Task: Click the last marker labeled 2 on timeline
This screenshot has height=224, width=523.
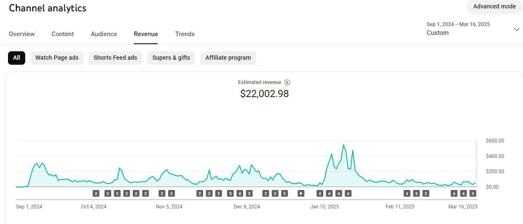Action: pyautogui.click(x=425, y=193)
